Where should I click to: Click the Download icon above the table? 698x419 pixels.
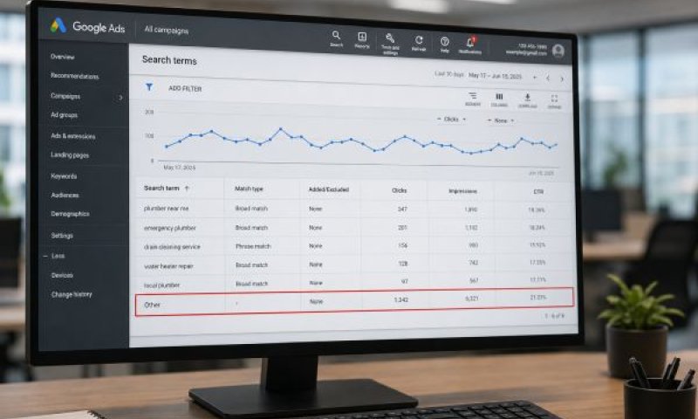point(528,98)
